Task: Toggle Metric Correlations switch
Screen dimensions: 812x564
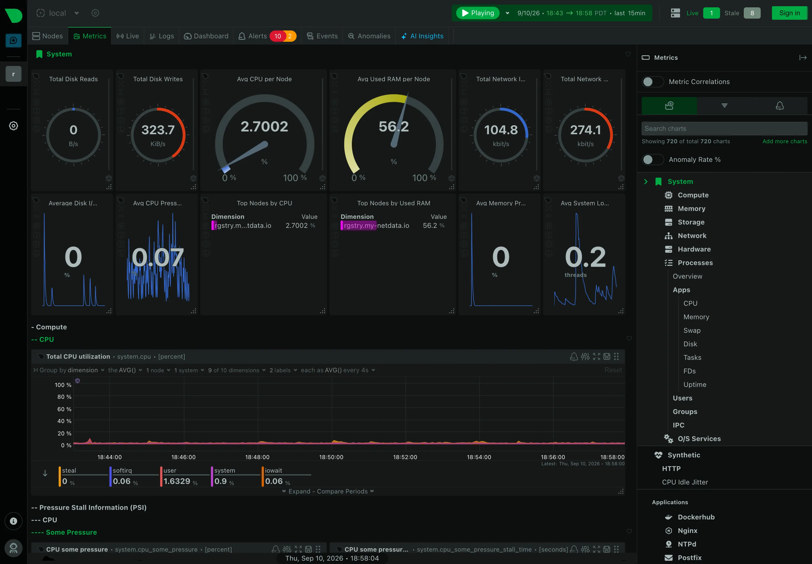Action: click(x=652, y=81)
